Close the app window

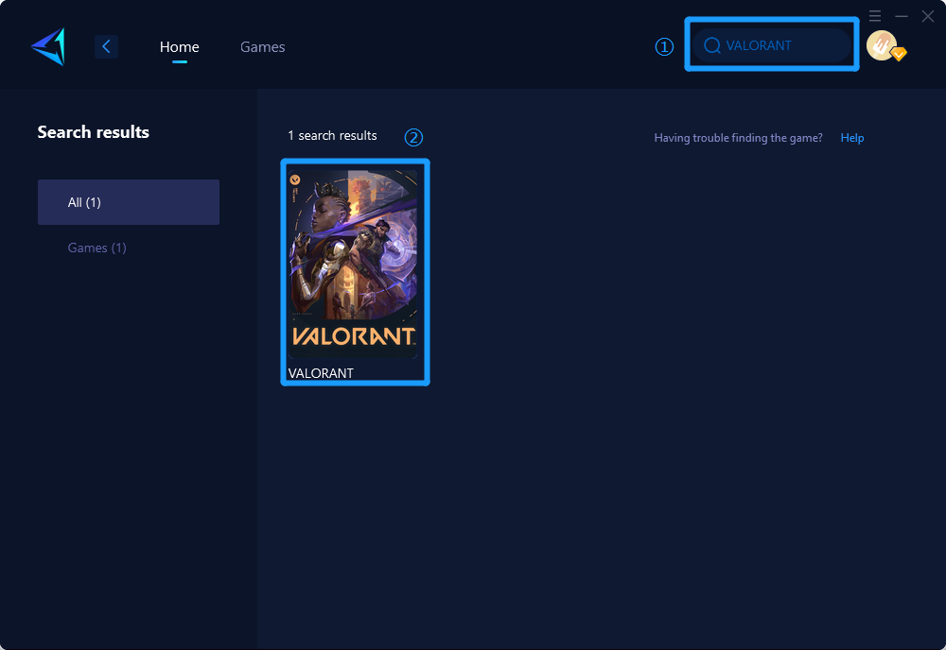click(x=928, y=16)
